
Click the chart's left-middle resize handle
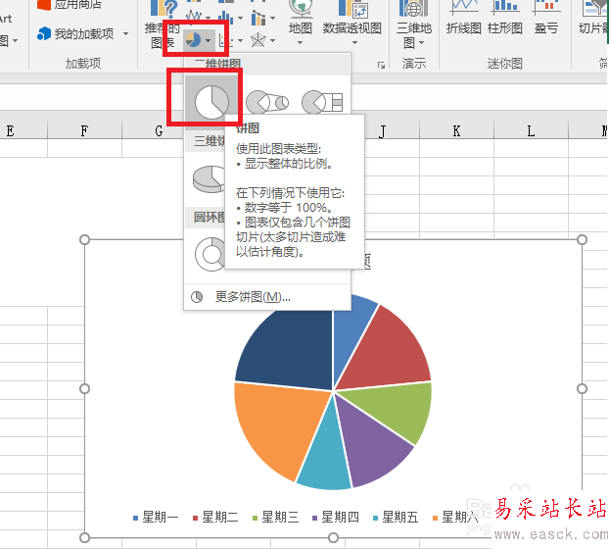coord(84,389)
